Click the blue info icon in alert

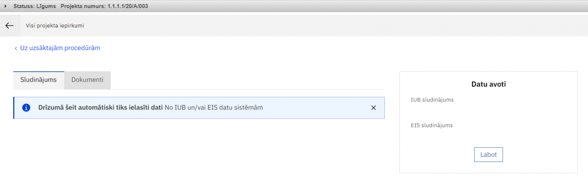click(26, 108)
